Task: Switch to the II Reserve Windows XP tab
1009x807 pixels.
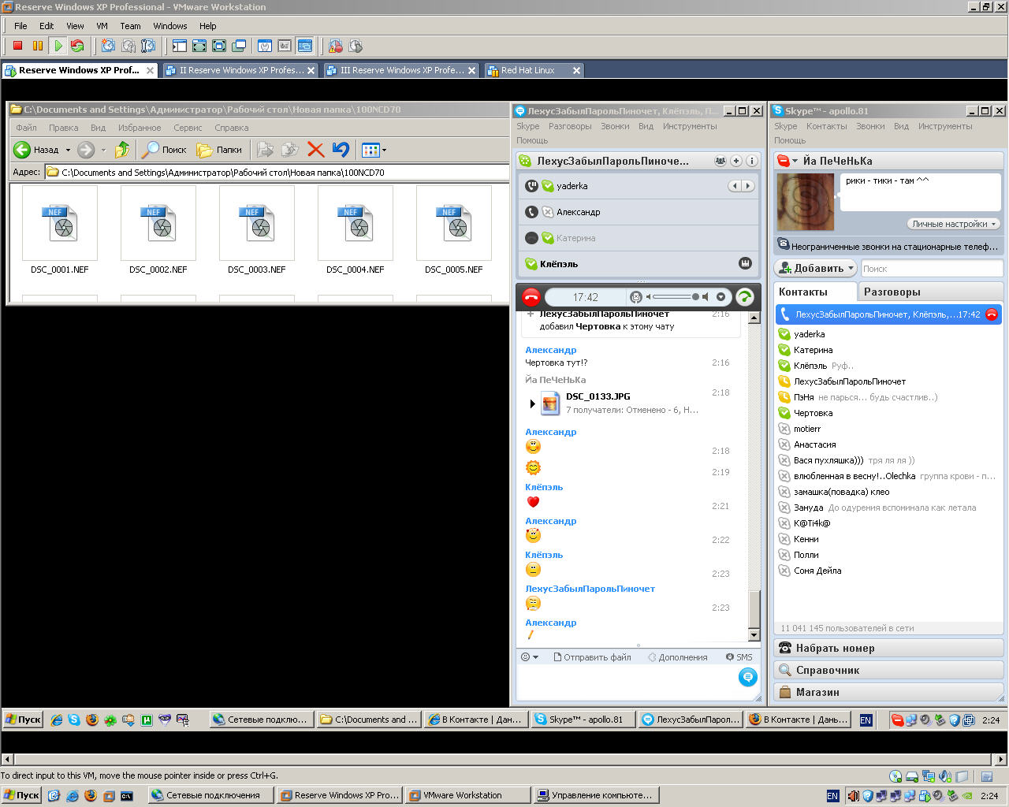Action: point(240,70)
